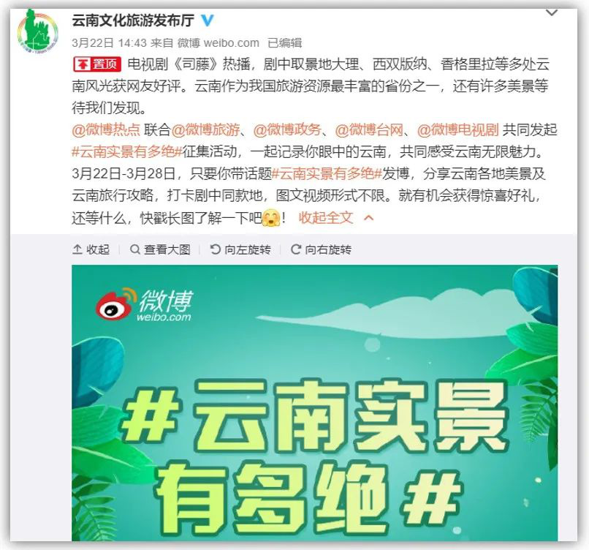The image size is (589, 550).
Task: Click the blue verified V badge
Action: click(207, 20)
